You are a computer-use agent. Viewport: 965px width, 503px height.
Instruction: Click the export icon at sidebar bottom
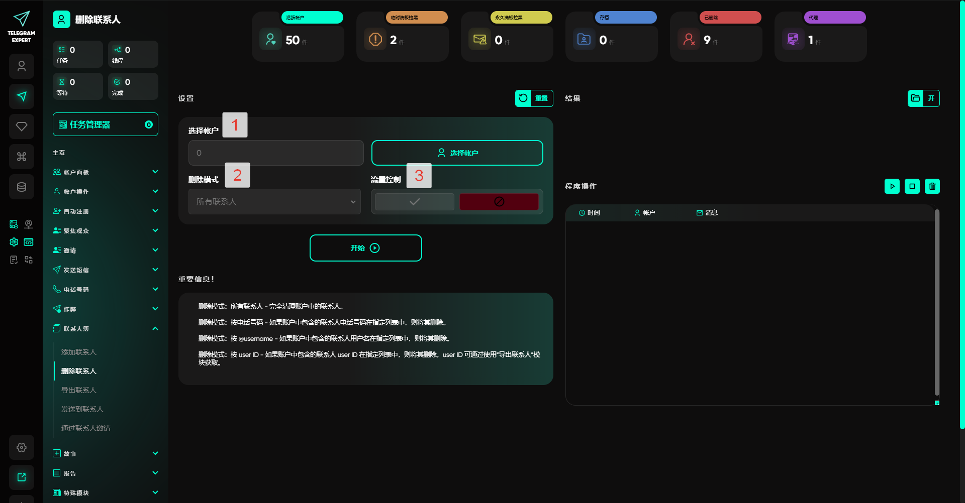click(22, 477)
